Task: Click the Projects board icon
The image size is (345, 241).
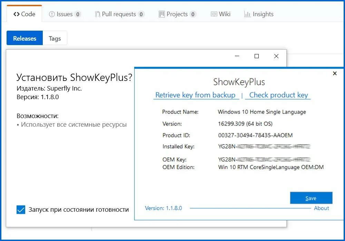Action: (161, 14)
